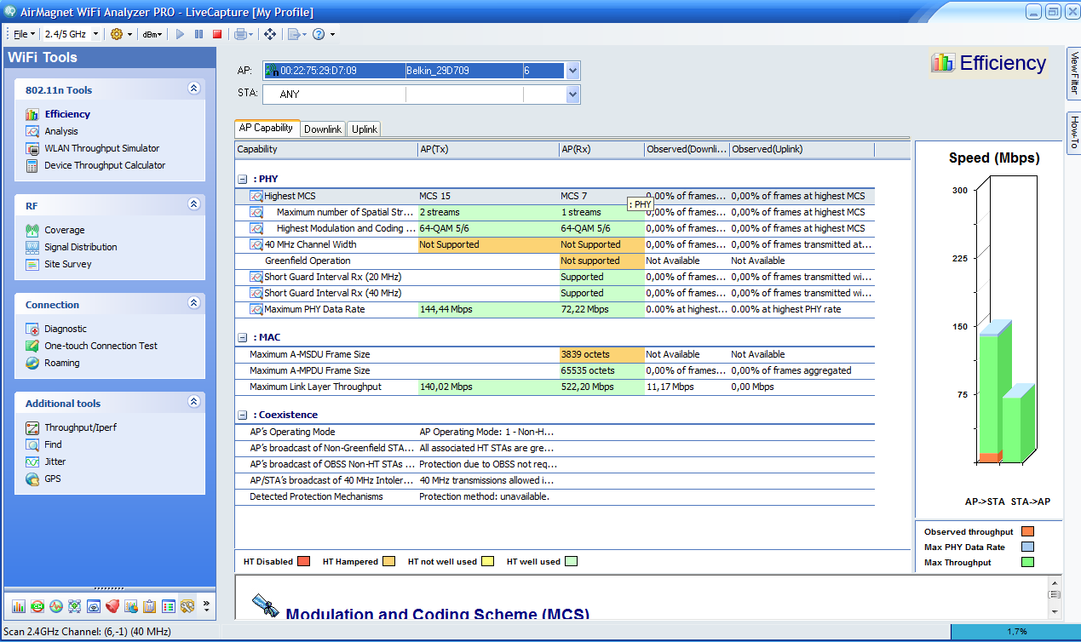Screen dimensions: 1081x642
Task: Collapse the Connection section
Action: pos(193,303)
